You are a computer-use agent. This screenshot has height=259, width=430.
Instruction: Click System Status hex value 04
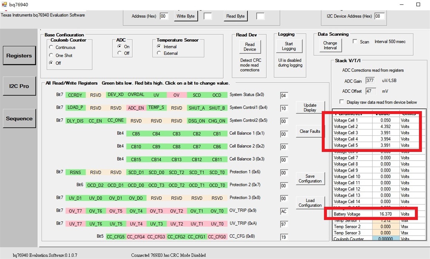284,95
